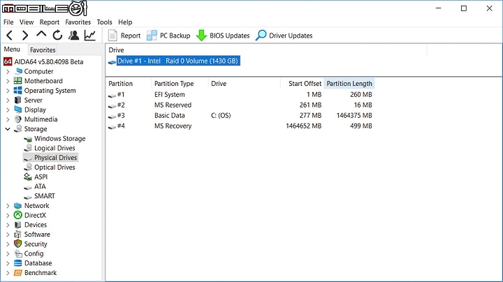Screen dimensions: 503x282
Task: Collapse the Storage node
Action: pyautogui.click(x=8, y=129)
